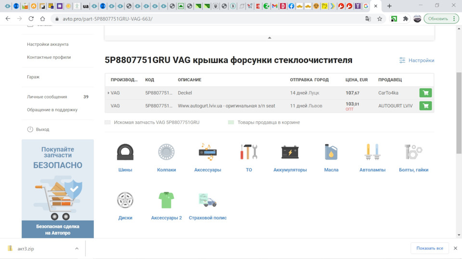462x259 pixels.
Task: Click the price 107,67
Action: [352, 93]
